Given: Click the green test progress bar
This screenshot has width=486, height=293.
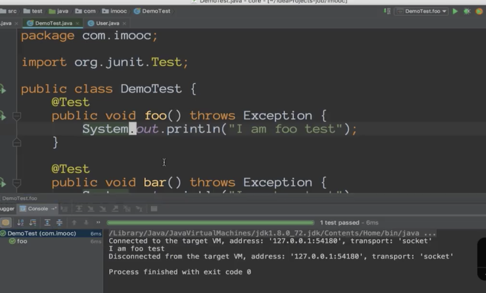Looking at the screenshot, I should pyautogui.click(x=210, y=223).
